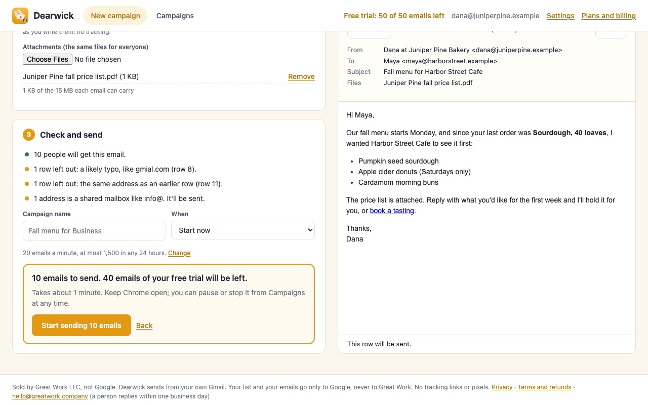Click '10 people will get this email.'
This screenshot has height=405, width=648.
tap(80, 154)
